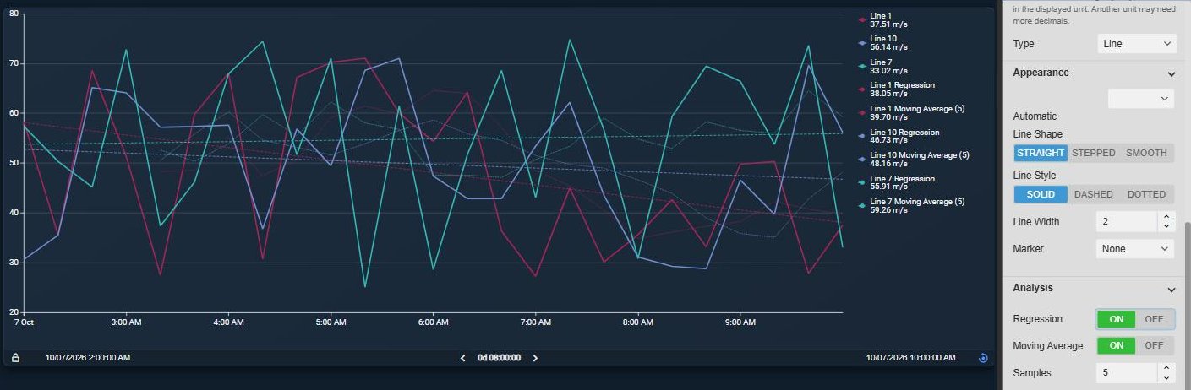Open the Type dropdown set to Line
This screenshot has width=1191, height=390.
1136,43
